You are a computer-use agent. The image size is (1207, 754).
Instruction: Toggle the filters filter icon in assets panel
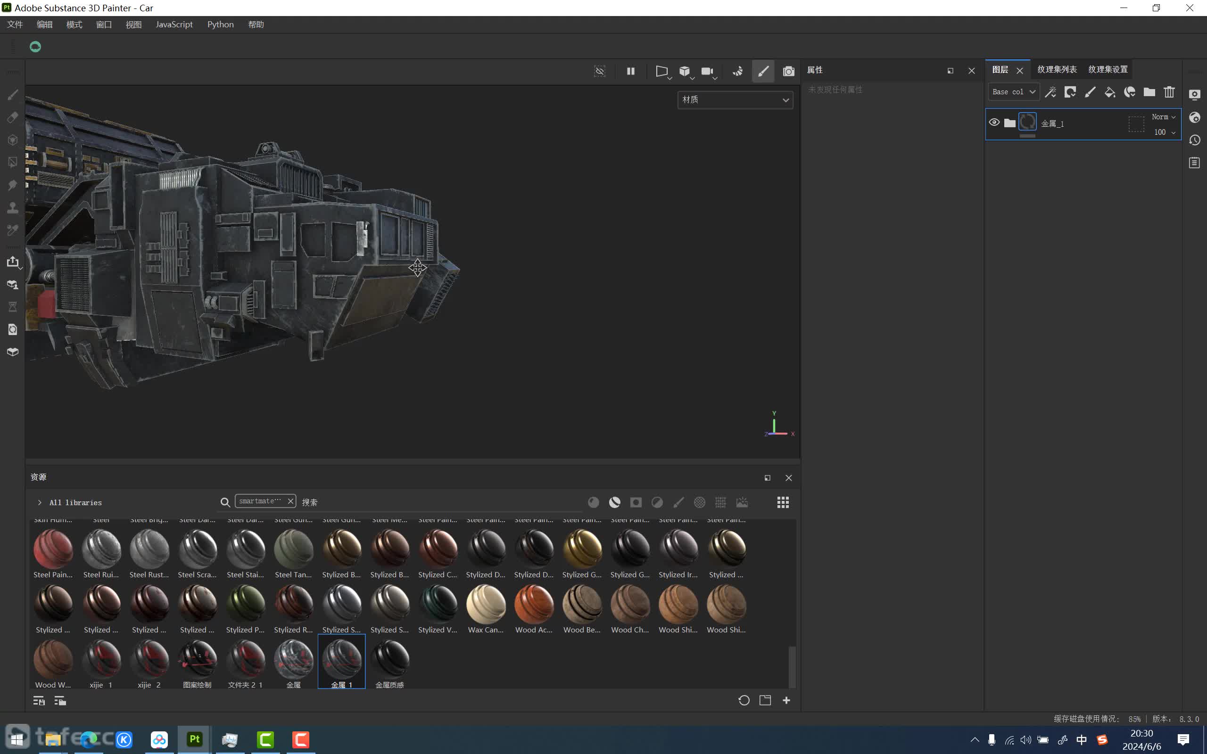click(x=657, y=503)
